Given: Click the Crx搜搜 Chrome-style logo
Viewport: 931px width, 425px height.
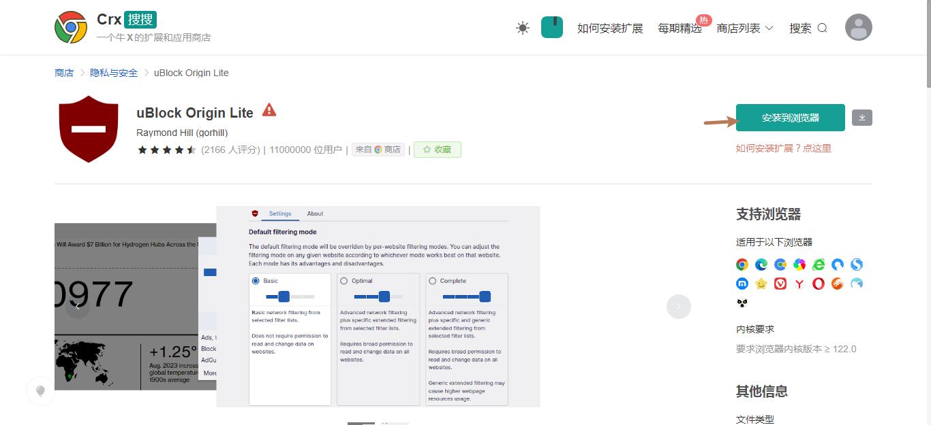Looking at the screenshot, I should 71,27.
